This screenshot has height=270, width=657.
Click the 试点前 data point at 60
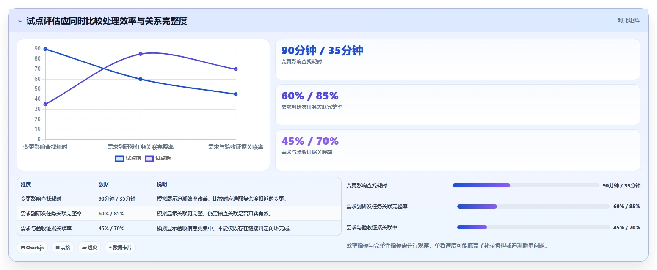pyautogui.click(x=141, y=79)
